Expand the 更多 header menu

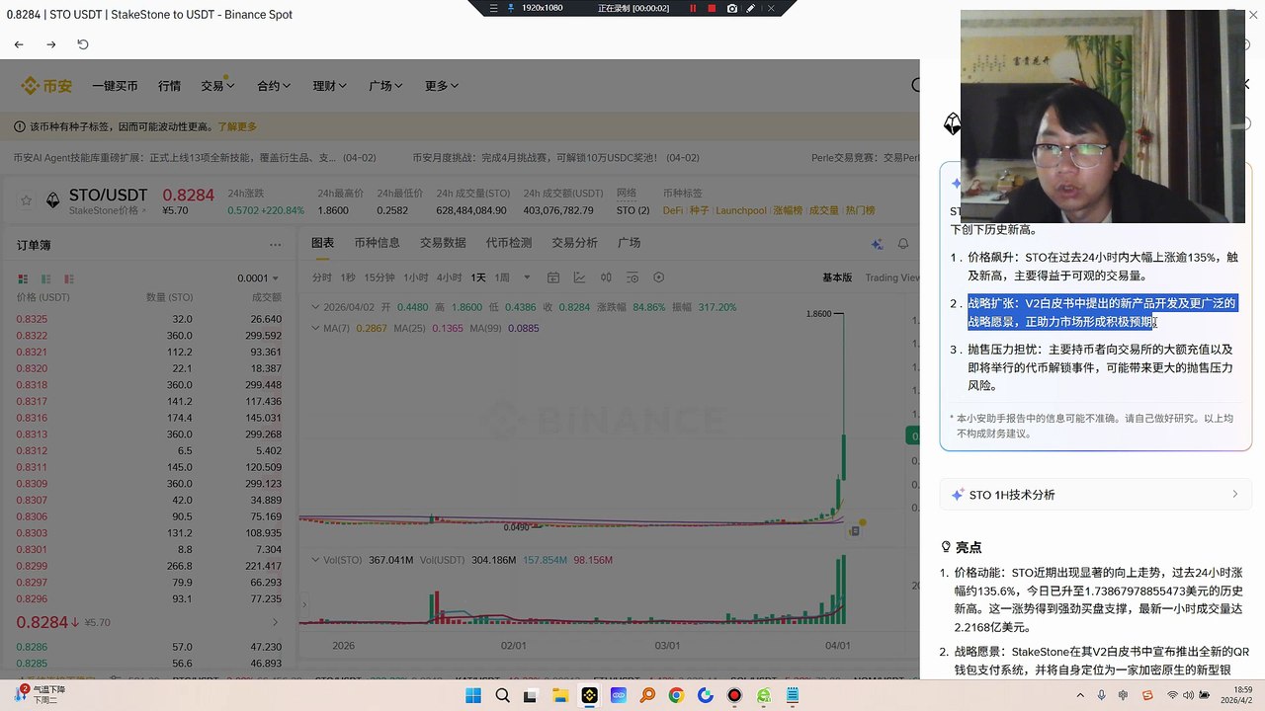[x=442, y=86]
